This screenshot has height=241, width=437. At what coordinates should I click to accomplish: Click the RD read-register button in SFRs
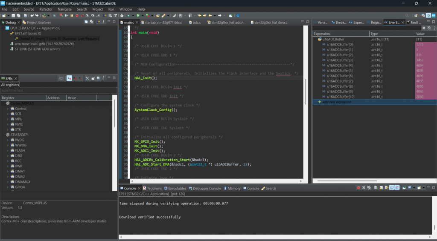[x=61, y=78]
